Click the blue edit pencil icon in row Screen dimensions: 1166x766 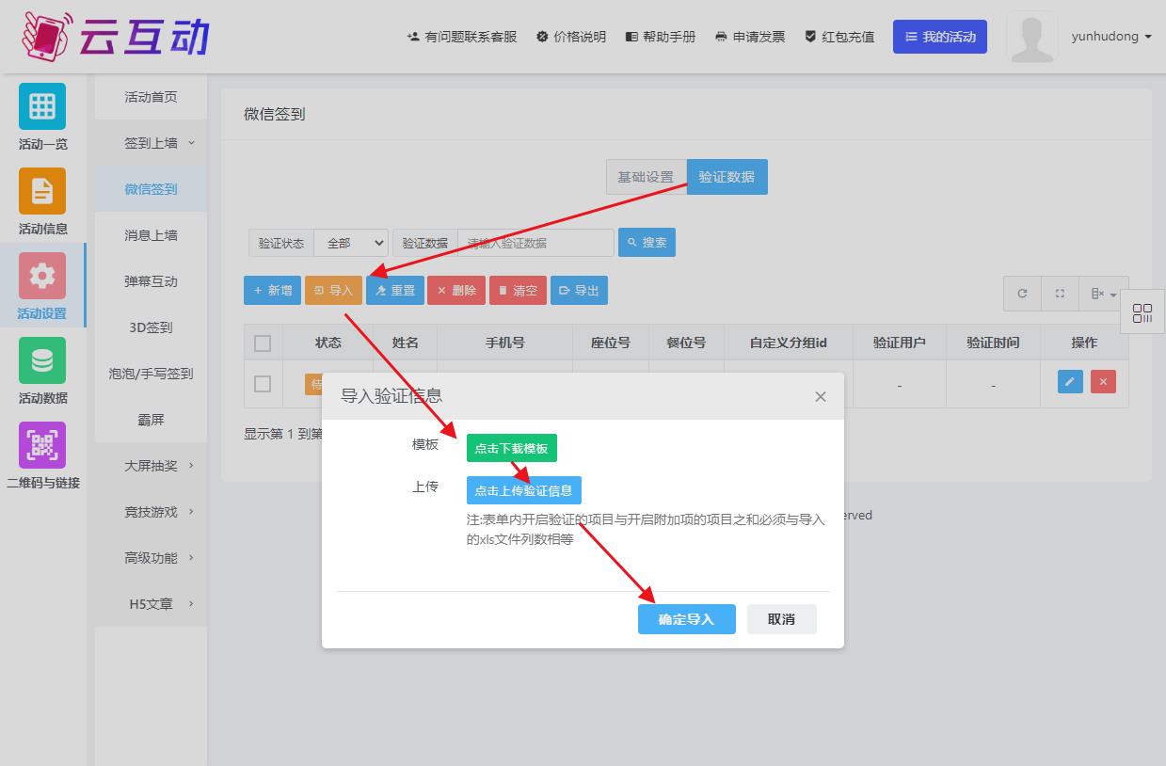point(1070,382)
